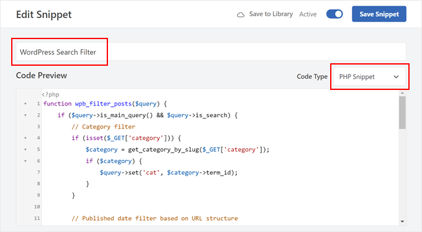This screenshot has height=232, width=422.
Task: Click the scrollbar up arrow in code editor
Action: (x=402, y=93)
